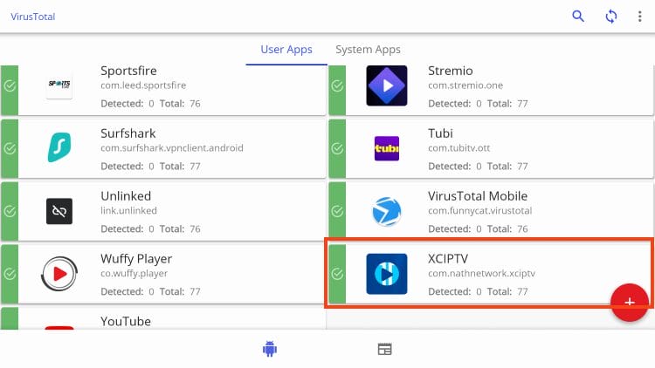This screenshot has width=655, height=368.
Task: Toggle the green checkmark beside Sportsfire
Action: [10, 86]
